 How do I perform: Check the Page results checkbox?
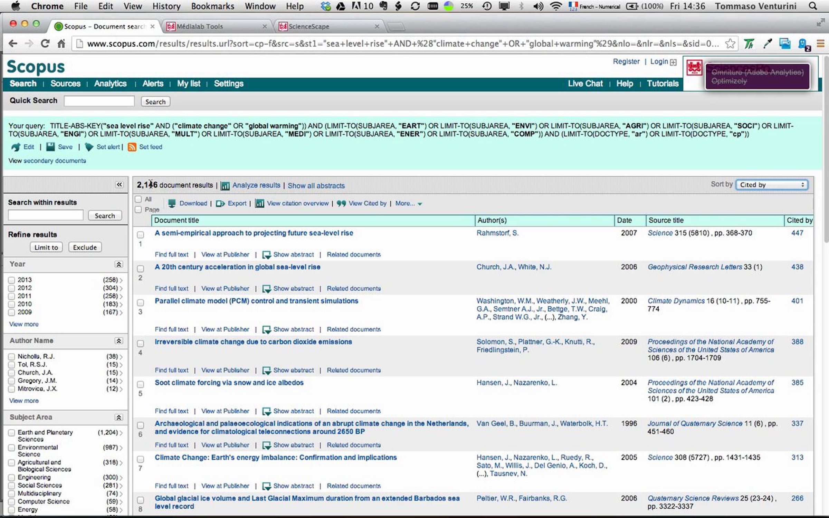(x=139, y=210)
